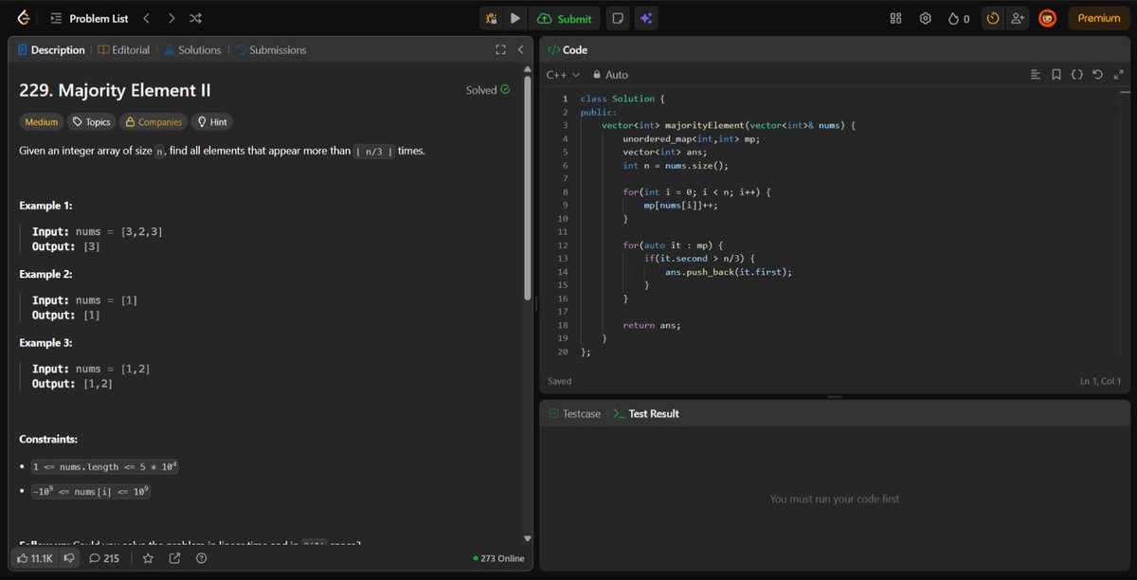Viewport: 1137px width, 580px height.
Task: Pick a random problem with shuffle icon
Action: tap(195, 18)
